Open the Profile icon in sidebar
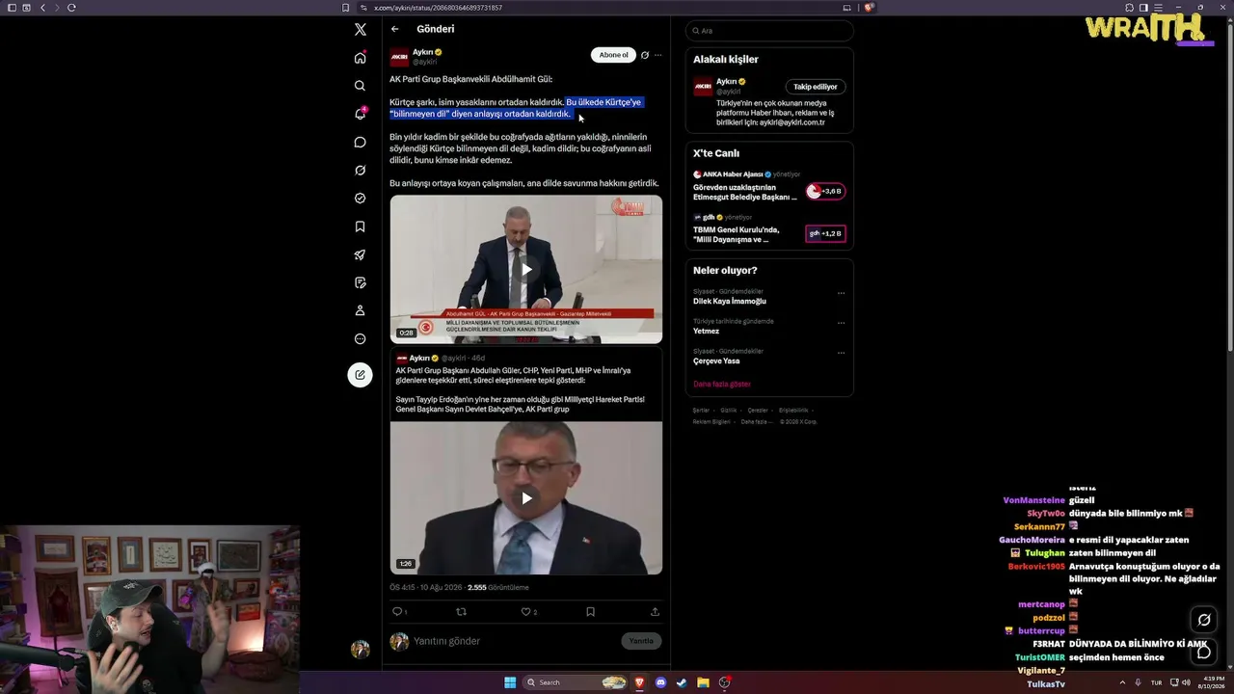Screen dimensions: 1234x694 click(360, 310)
